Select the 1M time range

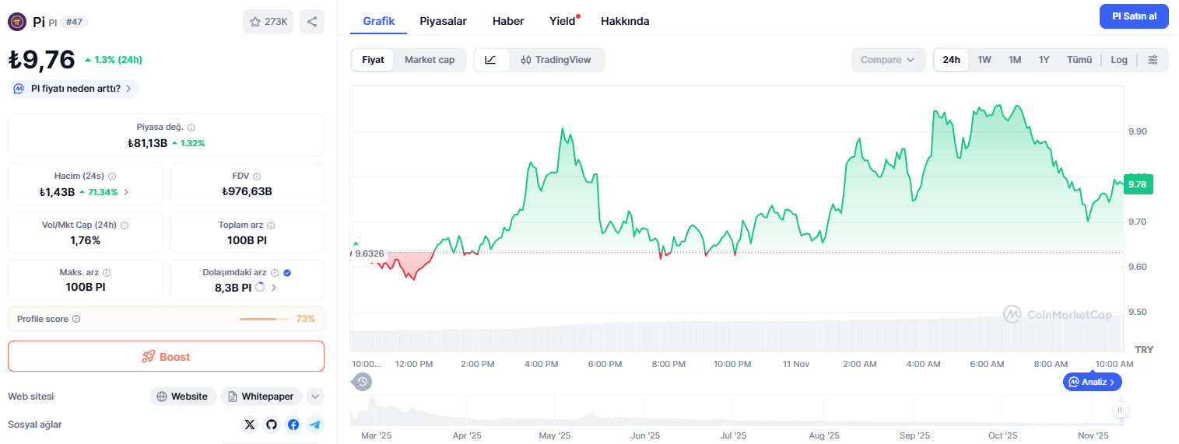pos(1015,60)
